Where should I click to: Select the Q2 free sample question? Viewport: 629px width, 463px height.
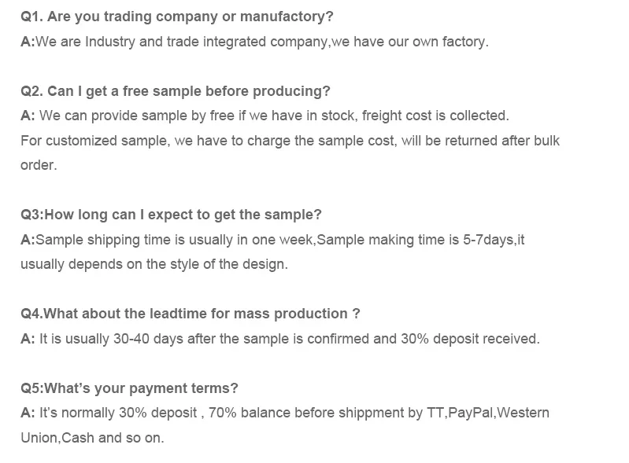(175, 91)
